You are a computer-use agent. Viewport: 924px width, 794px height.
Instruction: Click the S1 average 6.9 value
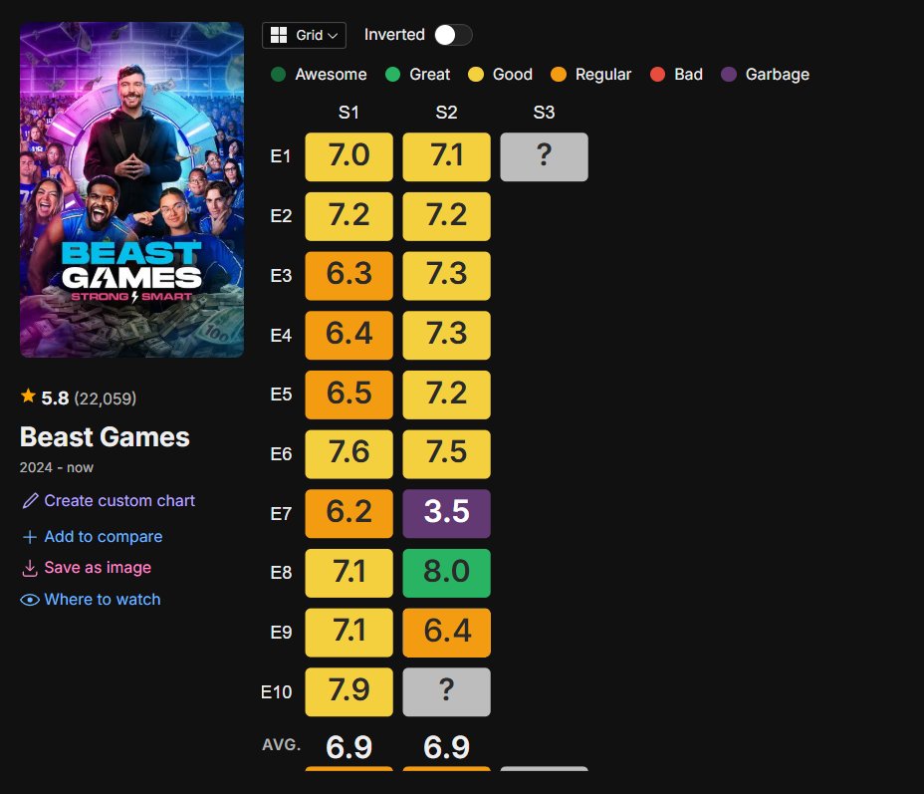pos(348,747)
